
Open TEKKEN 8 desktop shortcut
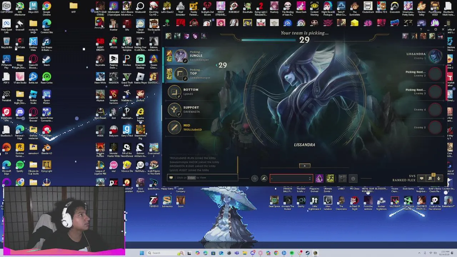(x=154, y=202)
